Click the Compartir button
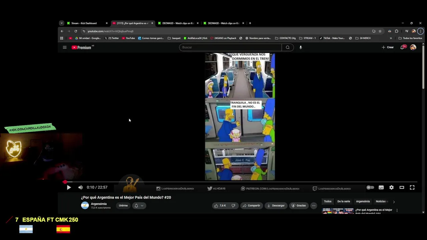The height and width of the screenshot is (240, 427). click(251, 206)
